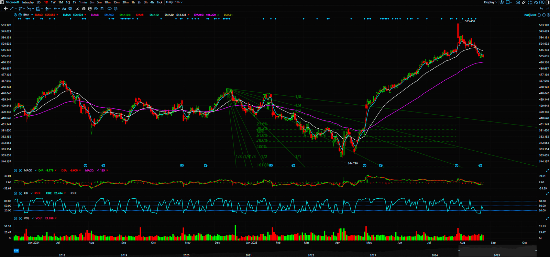Click the trash icon to delete drawings
Screen dimensions: 550x257
pyautogui.click(x=102, y=9)
